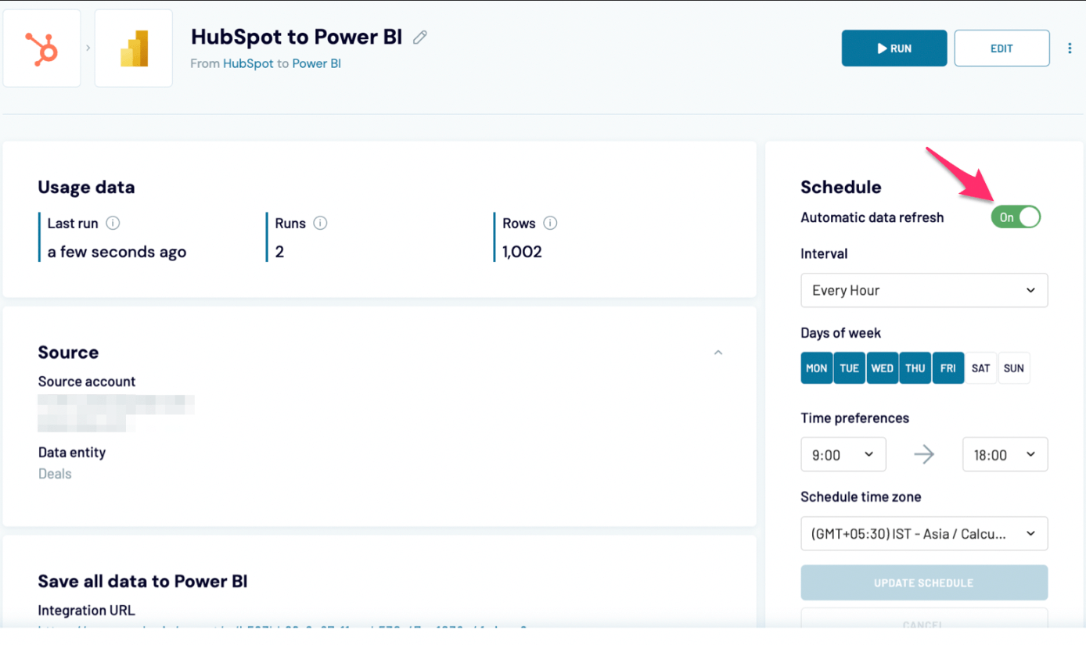Open the Every Hour interval dropdown
Image resolution: width=1086 pixels, height=645 pixels.
pyautogui.click(x=924, y=290)
